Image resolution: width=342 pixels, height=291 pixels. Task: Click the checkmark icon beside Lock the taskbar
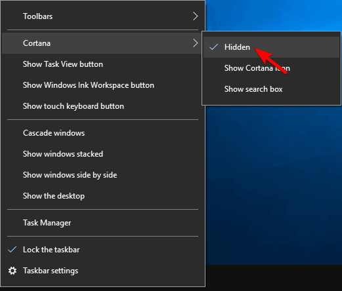(12, 250)
